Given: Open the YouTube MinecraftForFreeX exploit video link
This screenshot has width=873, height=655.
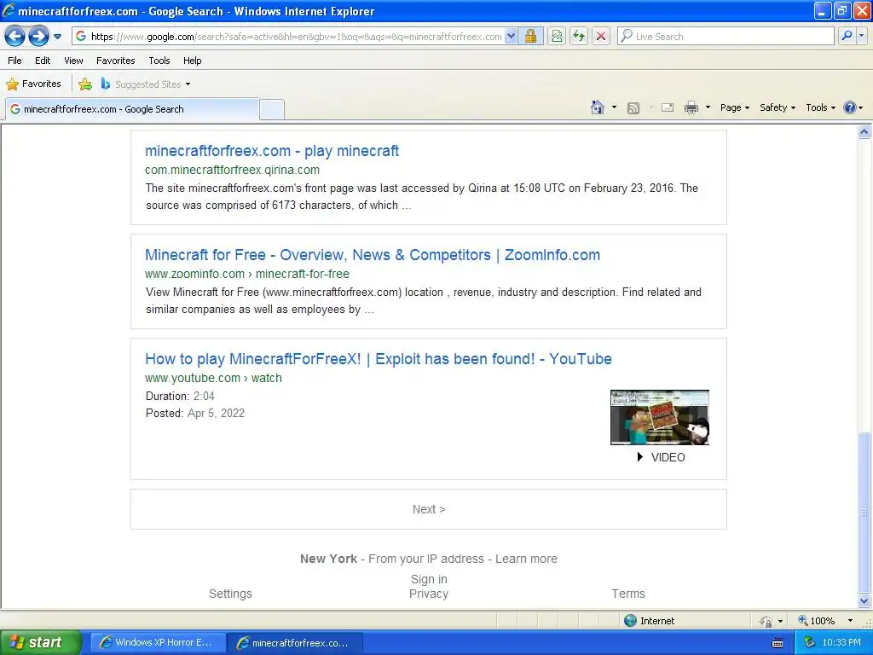Looking at the screenshot, I should click(379, 359).
